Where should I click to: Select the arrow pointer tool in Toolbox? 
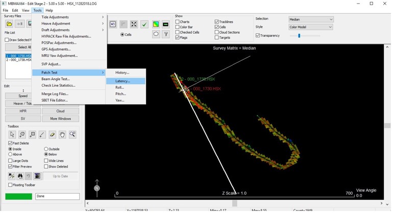click(12, 135)
